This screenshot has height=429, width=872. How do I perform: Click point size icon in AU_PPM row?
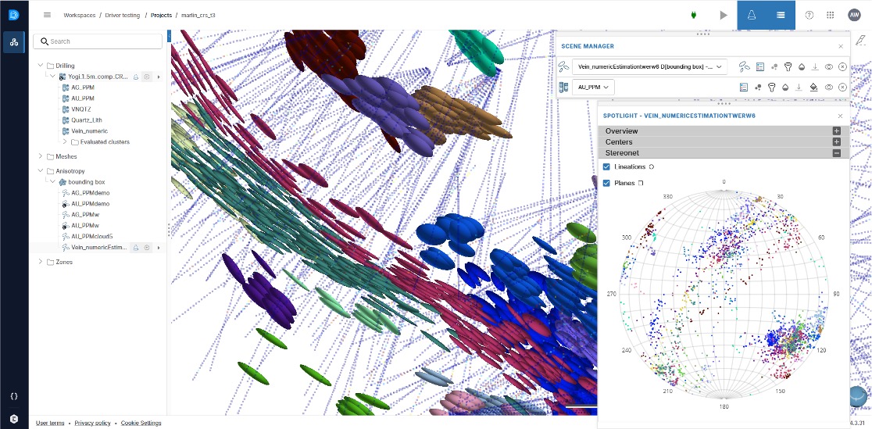point(757,87)
